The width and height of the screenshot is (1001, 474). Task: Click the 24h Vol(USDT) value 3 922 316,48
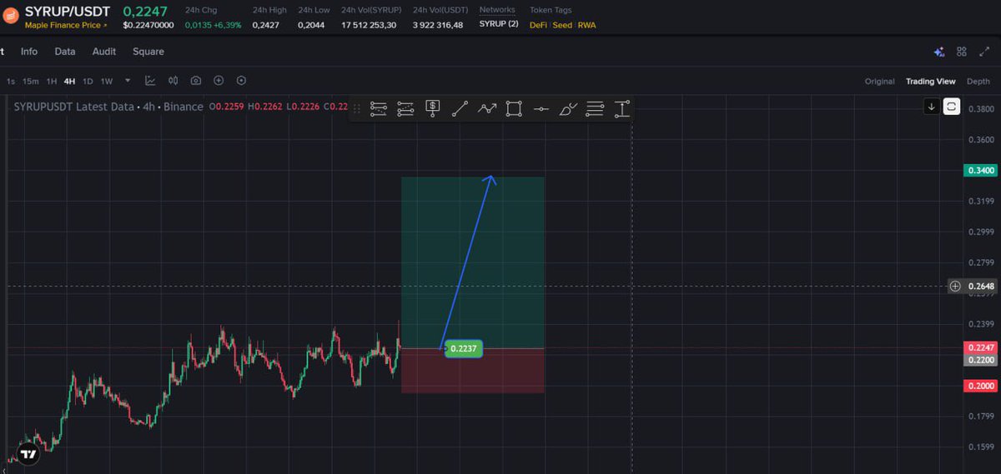tap(437, 25)
